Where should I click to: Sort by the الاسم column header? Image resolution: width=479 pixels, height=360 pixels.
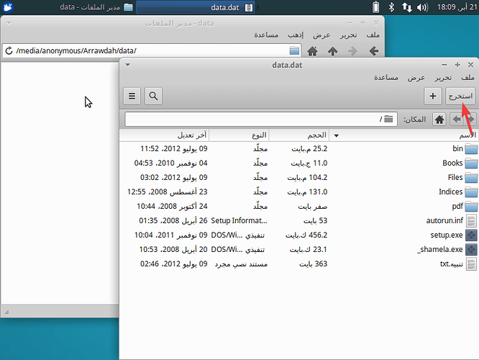pyautogui.click(x=403, y=135)
